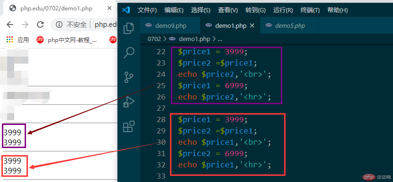The height and width of the screenshot is (182, 393).
Task: Select the demo1.php editor tab
Action: coord(230,25)
